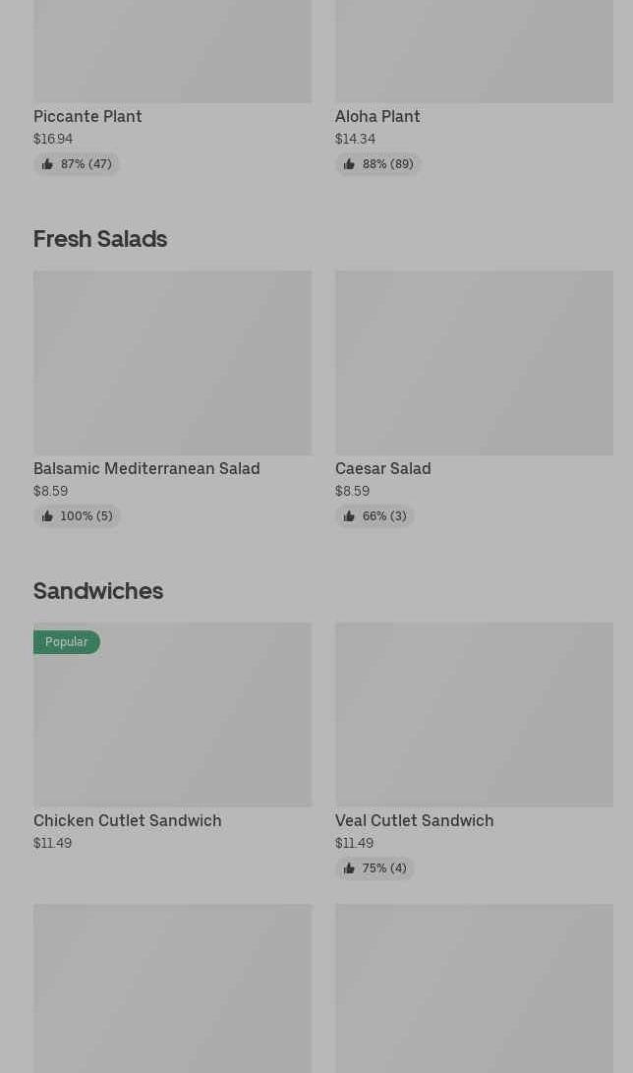Open the Piccante Plant item name
The width and height of the screenshot is (633, 1073).
tap(87, 116)
